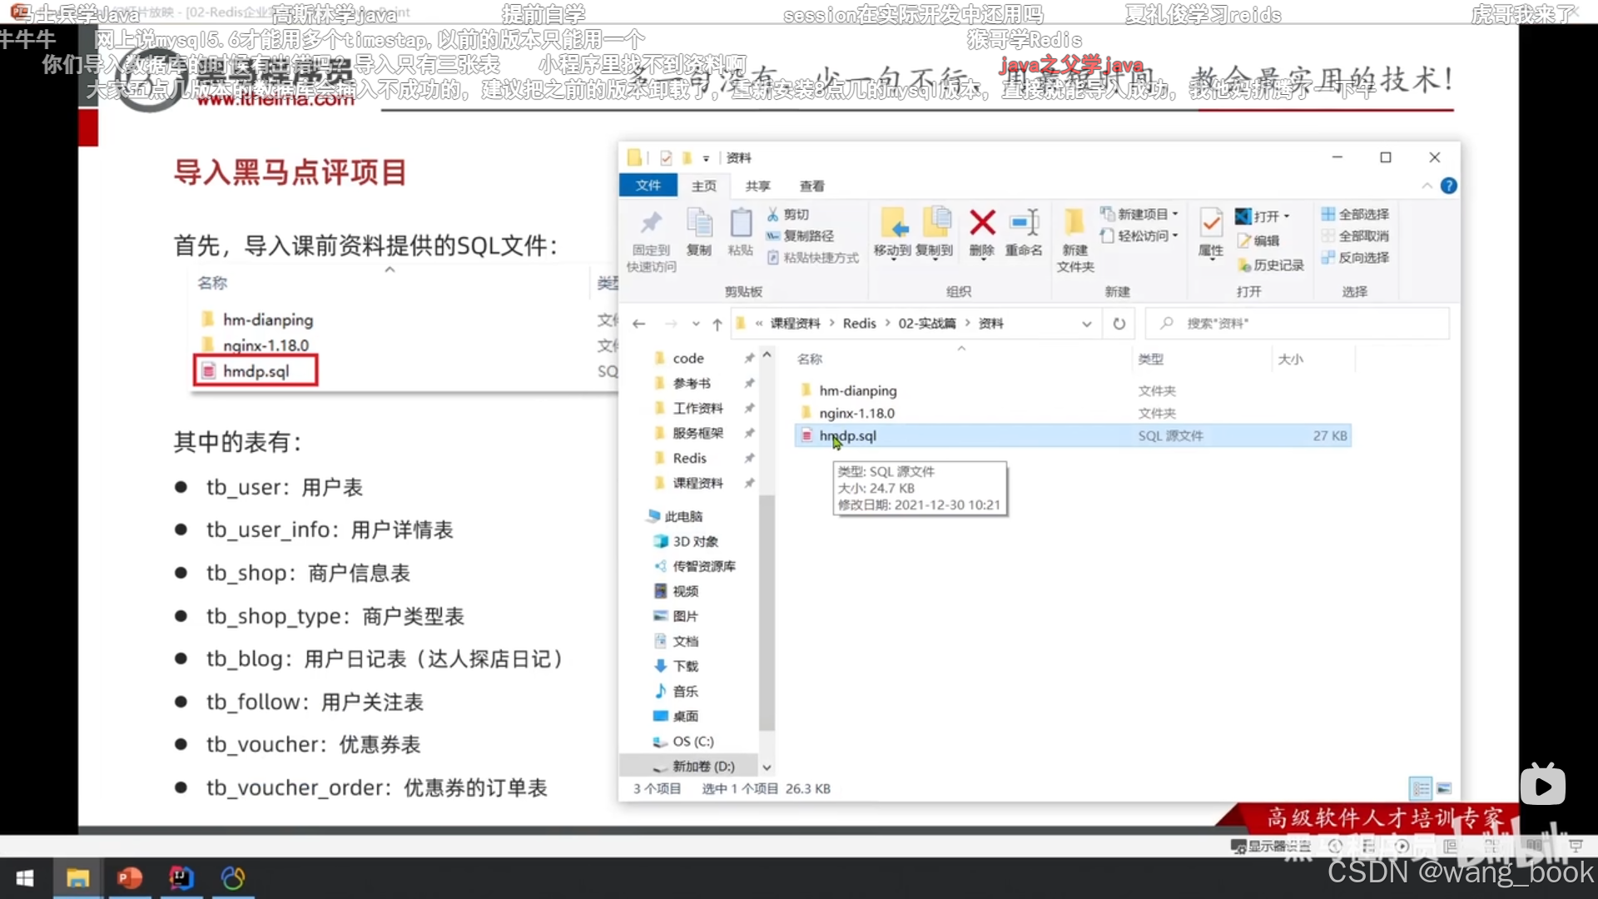Switch to the 共享 (Share) tab
The height and width of the screenshot is (899, 1598).
[757, 186]
